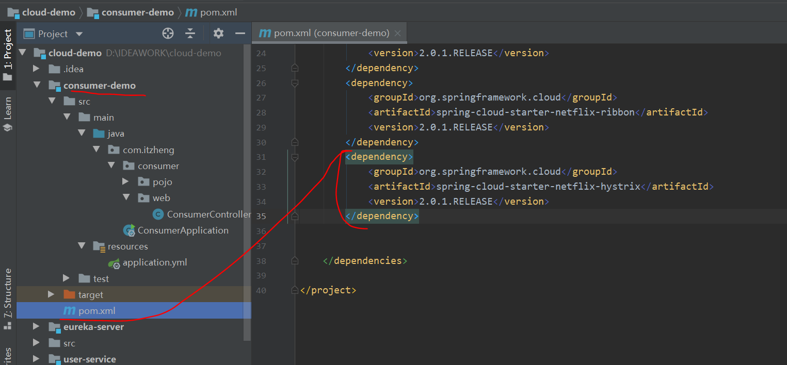Select the pom.xml (consumer-demo) editor tab
This screenshot has height=365, width=787.
329,33
